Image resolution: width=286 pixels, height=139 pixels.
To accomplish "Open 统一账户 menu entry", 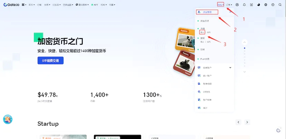I will pyautogui.click(x=207, y=76).
